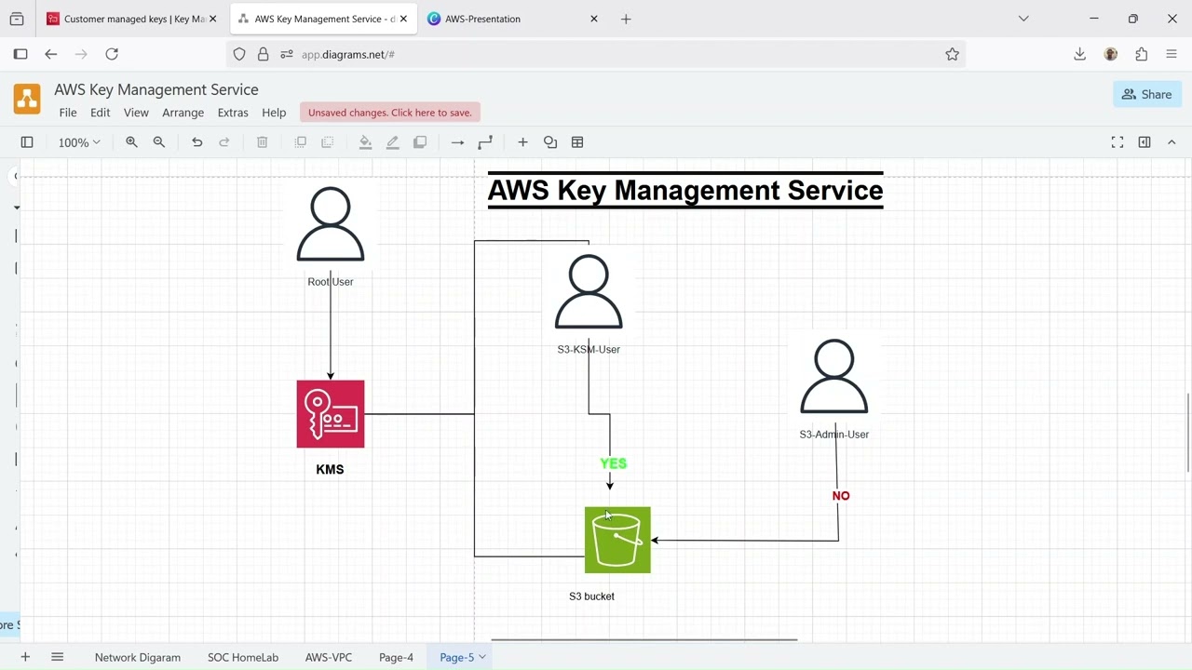Select the NO edge label
1192x670 pixels.
(841, 496)
